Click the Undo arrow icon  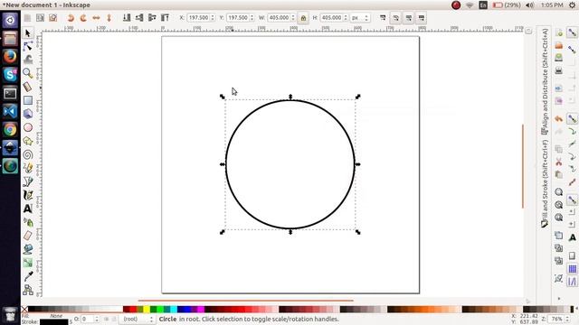coord(559,119)
